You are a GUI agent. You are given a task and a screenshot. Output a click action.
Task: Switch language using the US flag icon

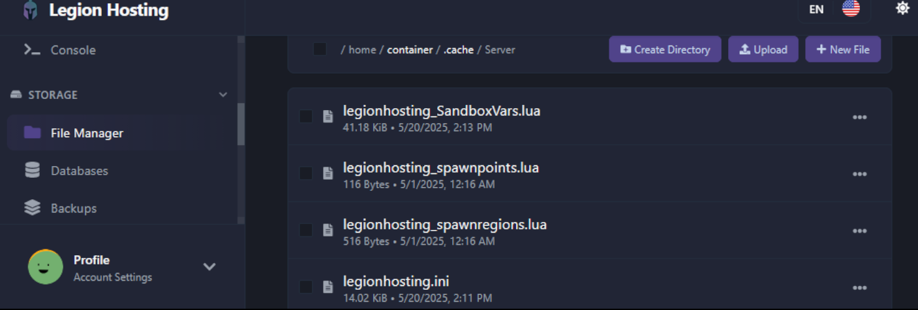[x=851, y=8]
